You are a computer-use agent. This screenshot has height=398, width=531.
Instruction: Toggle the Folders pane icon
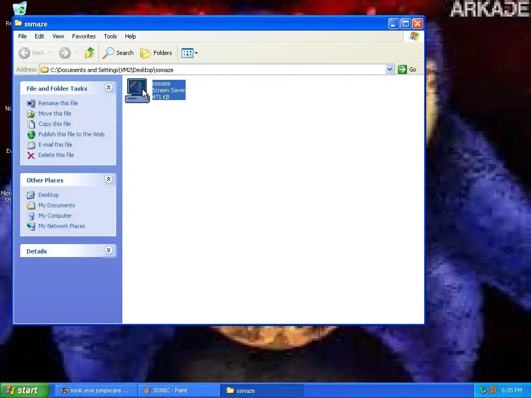145,53
